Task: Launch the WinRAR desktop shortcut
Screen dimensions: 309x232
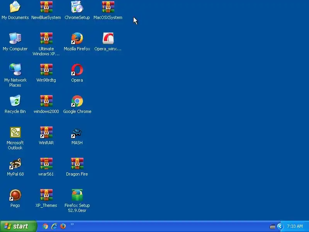Action: click(46, 132)
